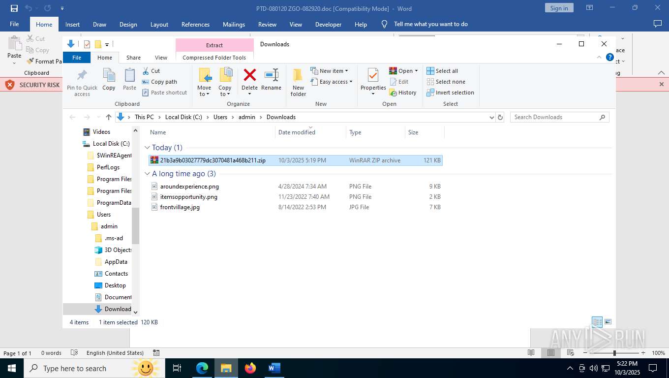669x378 pixels.
Task: Collapse the A long time ago group
Action: click(x=148, y=174)
